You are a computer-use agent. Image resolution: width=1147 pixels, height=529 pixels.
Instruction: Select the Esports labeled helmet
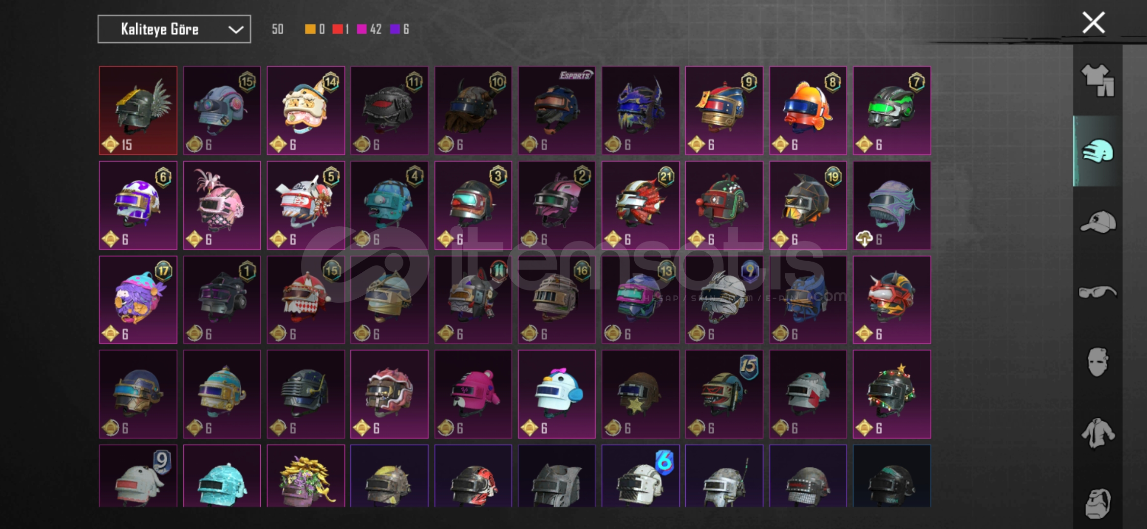coord(557,111)
